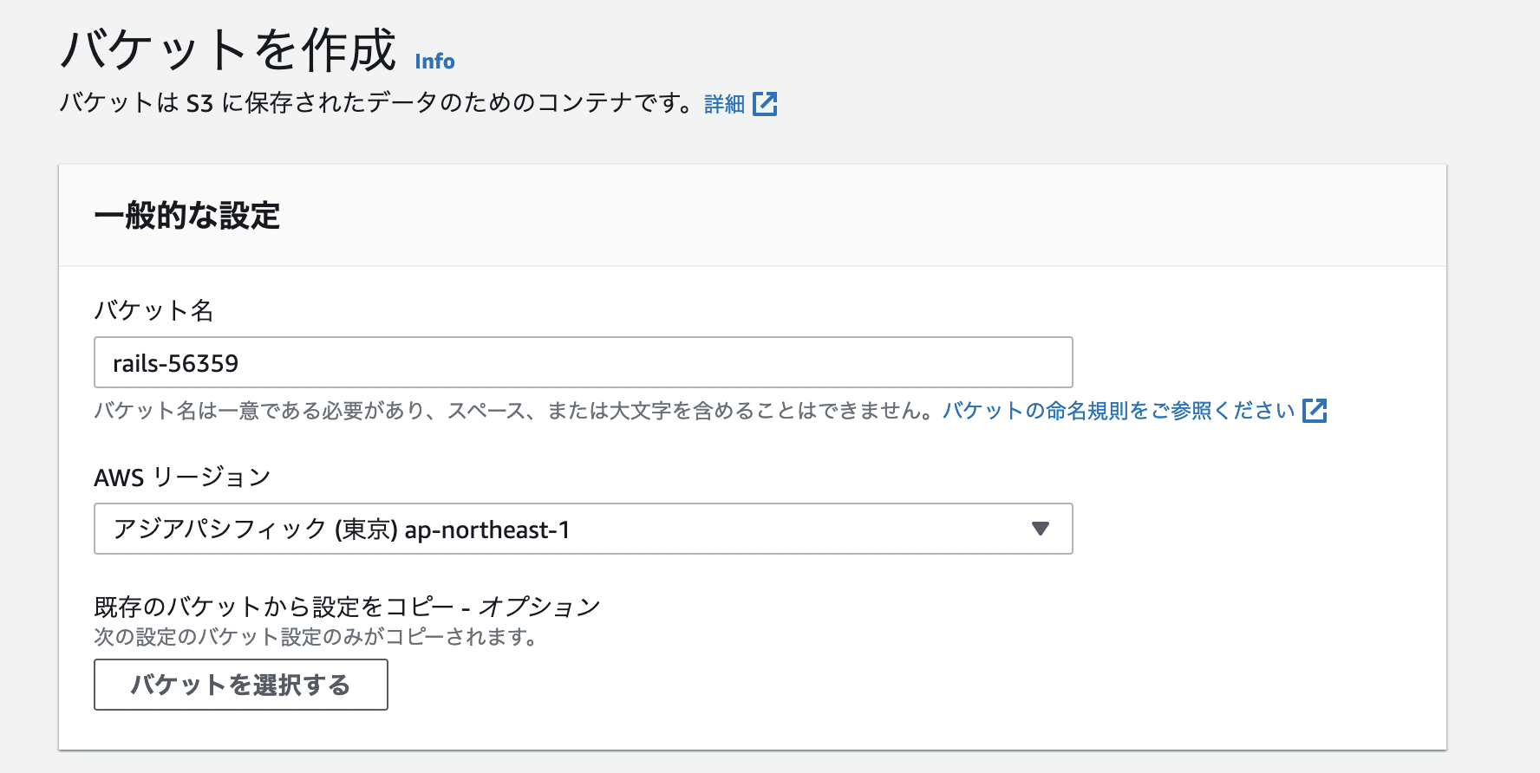
Task: Open the AWS リージョン region dropdown
Action: tap(583, 529)
